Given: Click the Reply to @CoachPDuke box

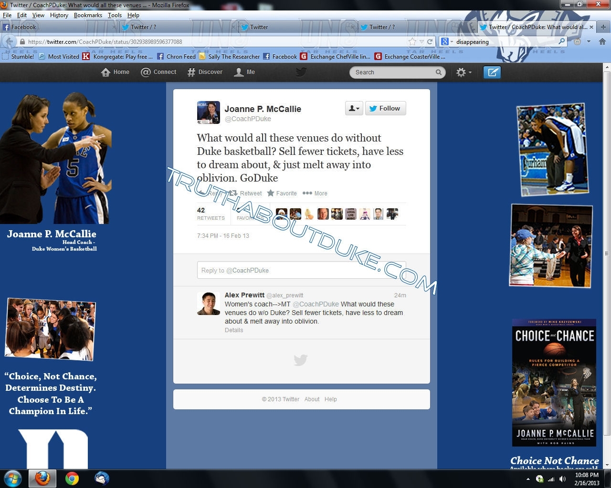Looking at the screenshot, I should pos(302,270).
